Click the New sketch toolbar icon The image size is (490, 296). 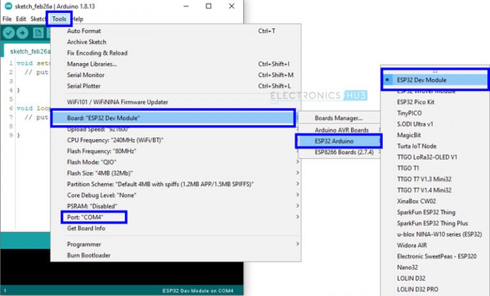[x=38, y=33]
